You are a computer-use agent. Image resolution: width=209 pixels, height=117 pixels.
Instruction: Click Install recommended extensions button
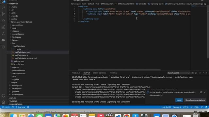(179, 100)
